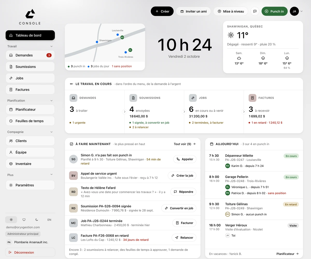Image resolution: width=311 pixels, height=259 pixels.
Task: Click the SG avatar in the task list
Action: pos(73,159)
